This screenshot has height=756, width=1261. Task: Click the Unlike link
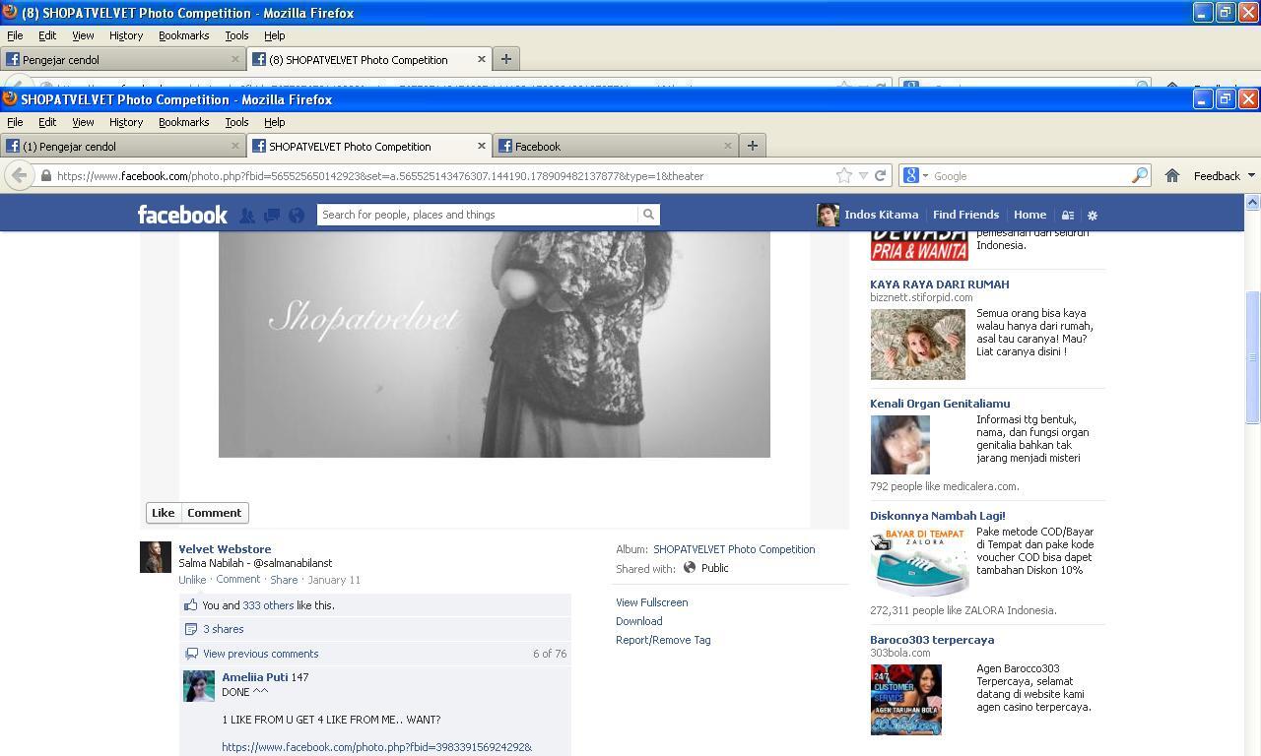pos(192,580)
